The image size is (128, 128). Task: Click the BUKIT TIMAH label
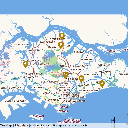click(49, 82)
